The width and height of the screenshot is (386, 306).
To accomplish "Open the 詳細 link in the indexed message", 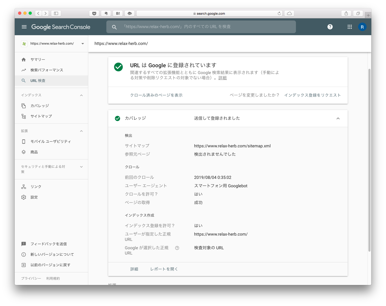I will pyautogui.click(x=222, y=78).
